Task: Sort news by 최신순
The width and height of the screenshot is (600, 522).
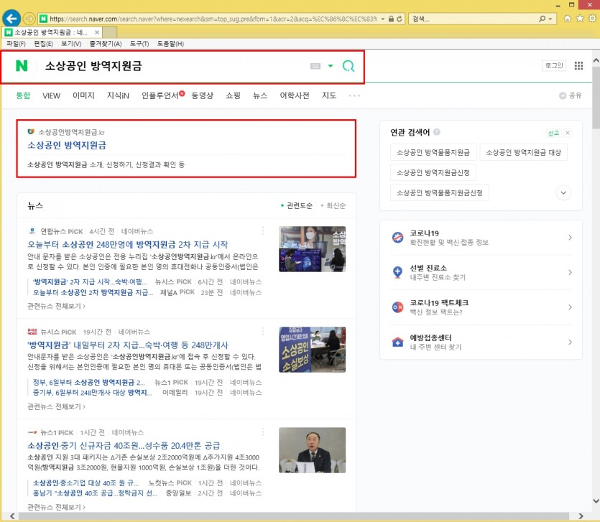Action: [332, 206]
